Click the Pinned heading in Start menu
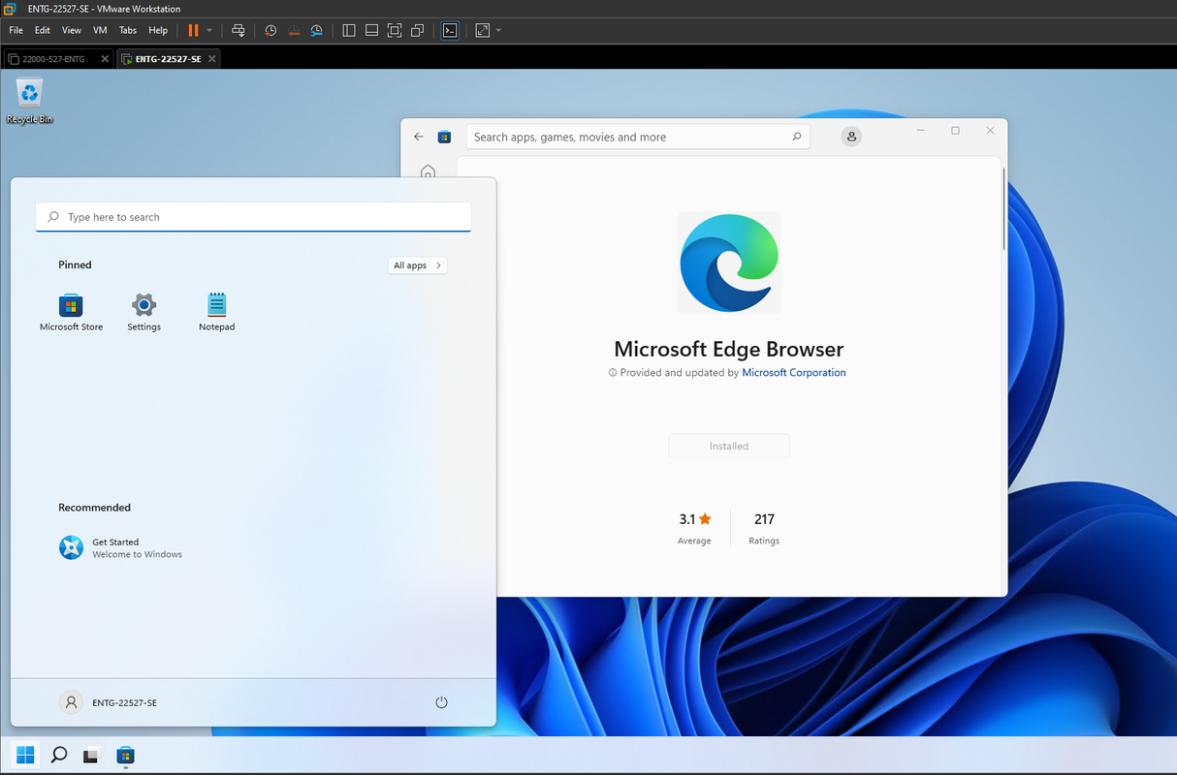This screenshot has height=775, width=1177. click(x=75, y=264)
